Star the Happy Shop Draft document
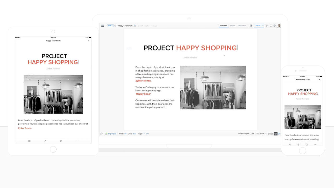Screen dimensions: 334x188 [x=115, y=26]
